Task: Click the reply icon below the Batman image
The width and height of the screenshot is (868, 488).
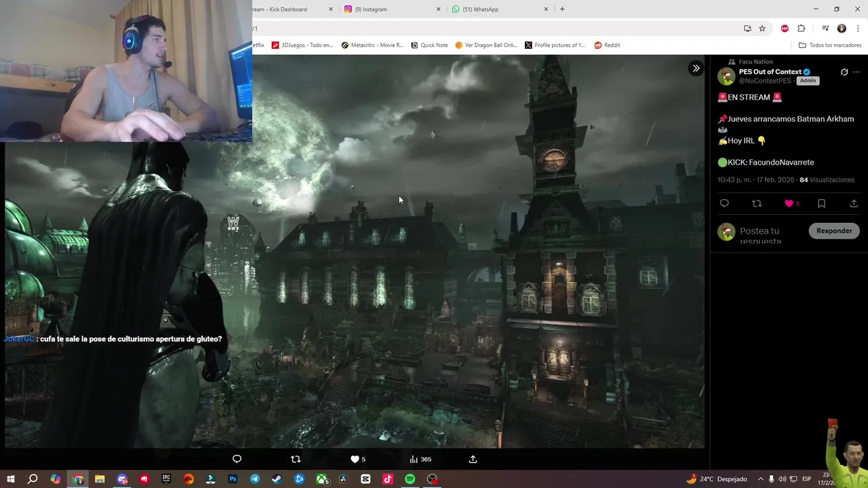Action: point(237,459)
